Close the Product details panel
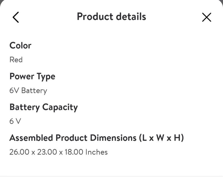 click(207, 17)
